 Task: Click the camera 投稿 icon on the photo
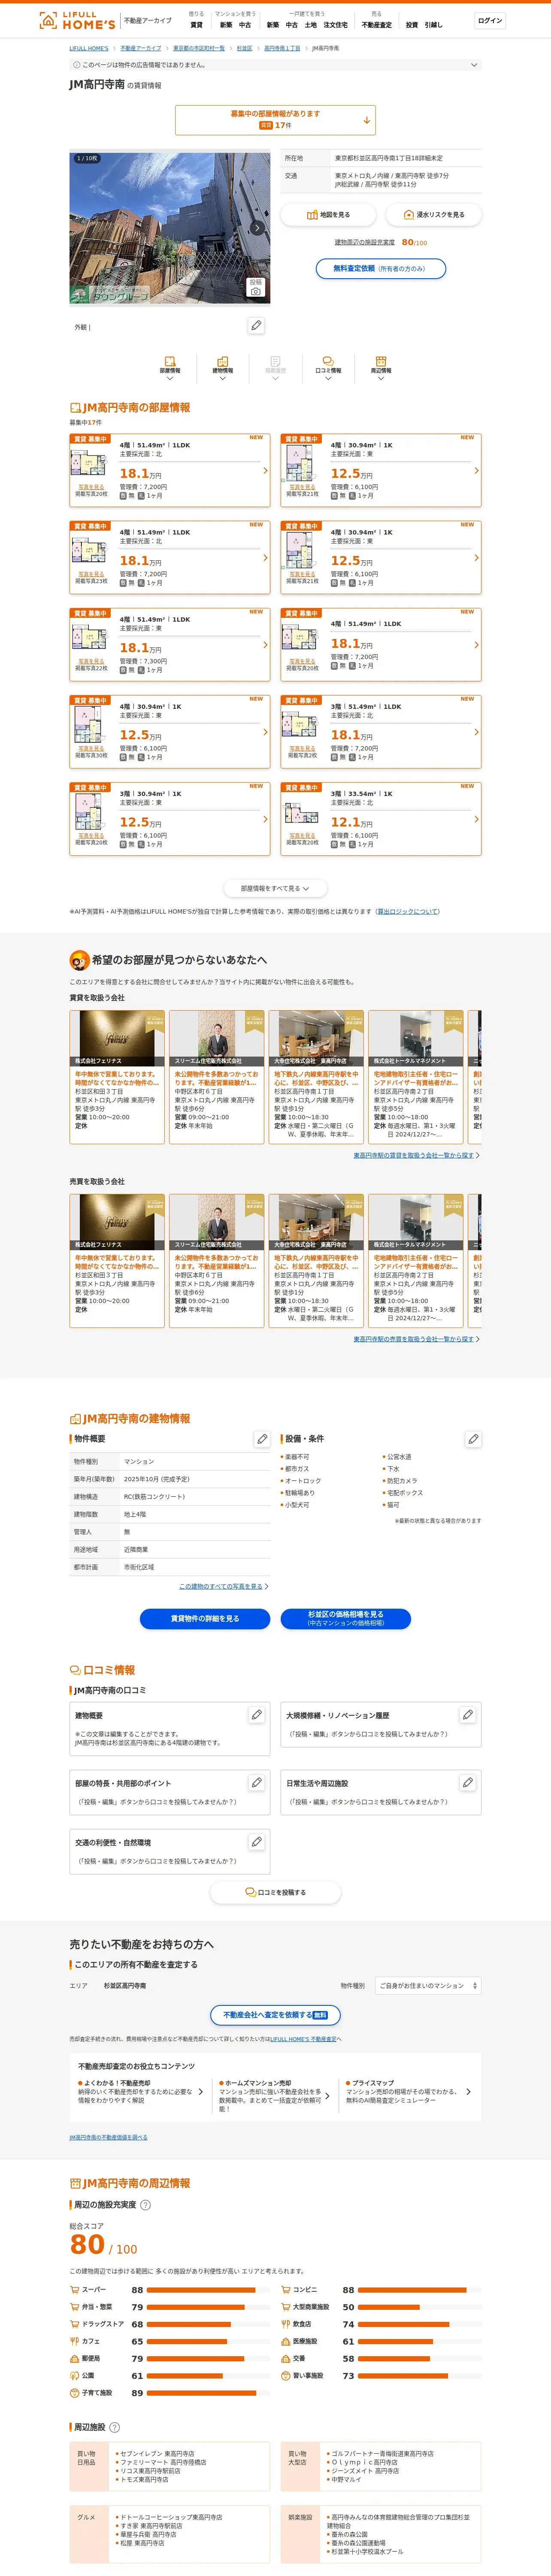click(x=256, y=287)
